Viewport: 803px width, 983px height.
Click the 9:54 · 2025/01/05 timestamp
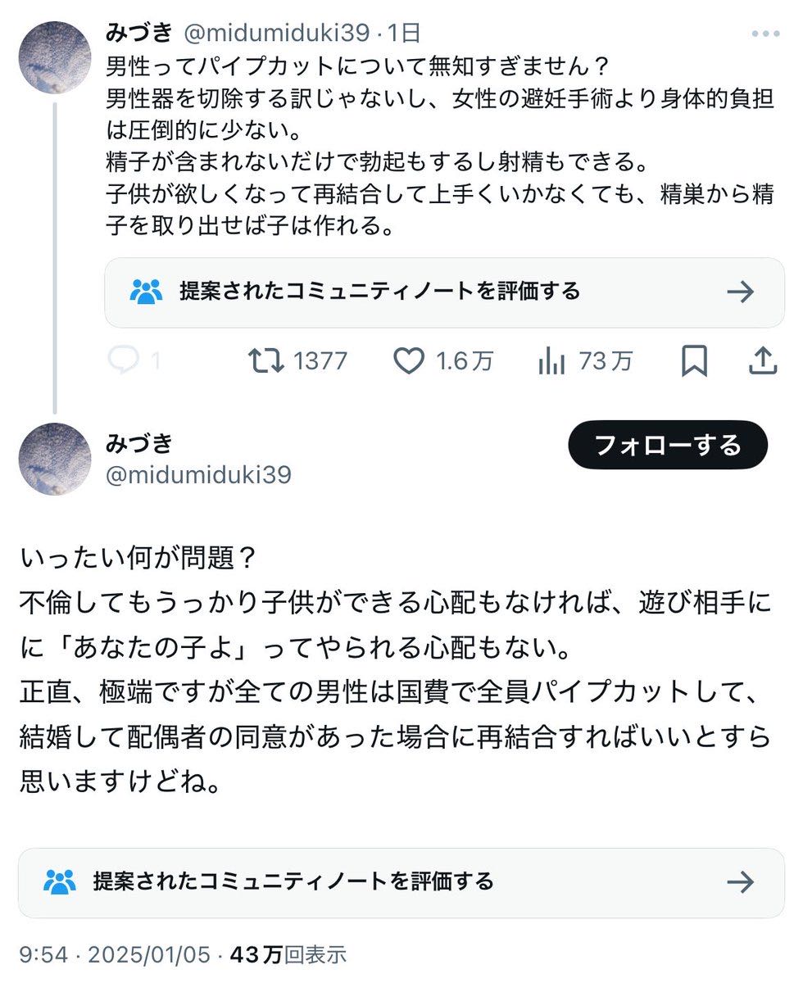point(114,955)
